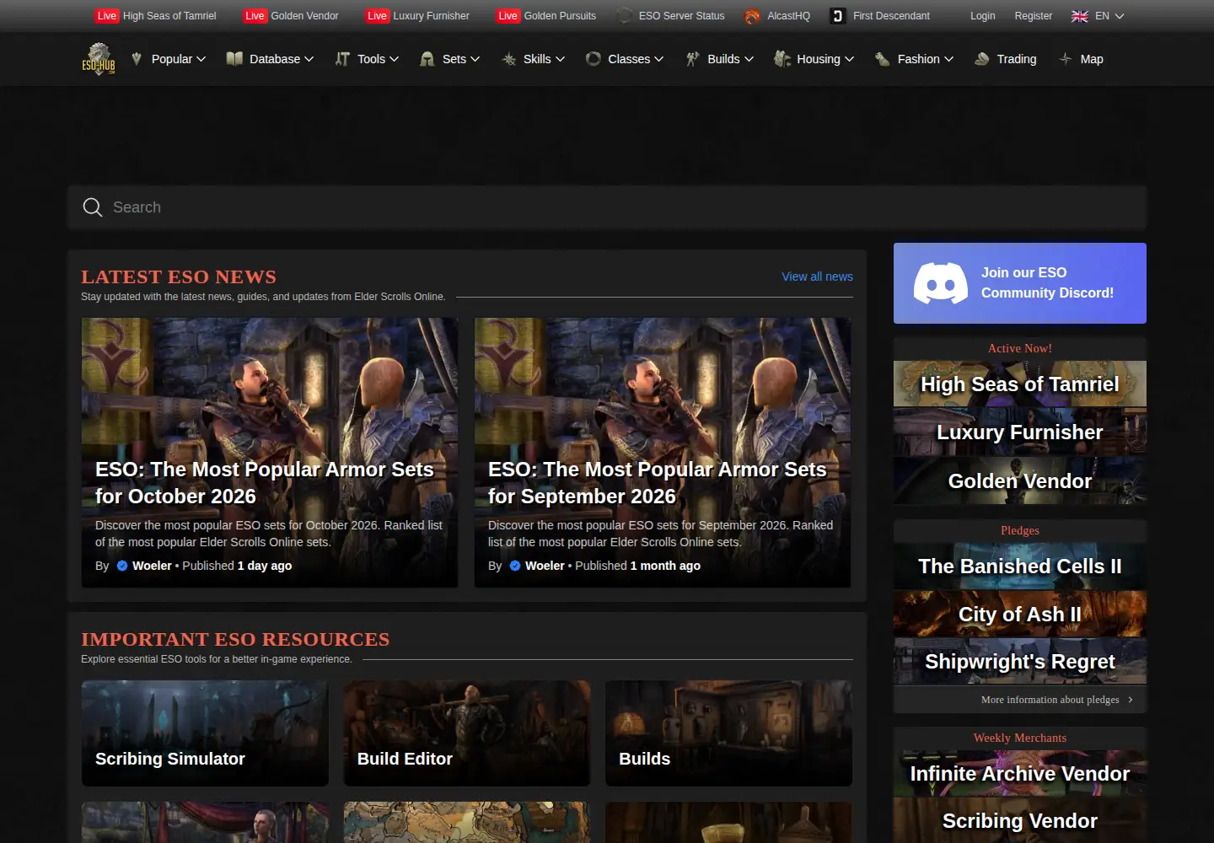Open the Live High Seas of Tamriel link
The width and height of the screenshot is (1214, 843).
[x=156, y=16]
